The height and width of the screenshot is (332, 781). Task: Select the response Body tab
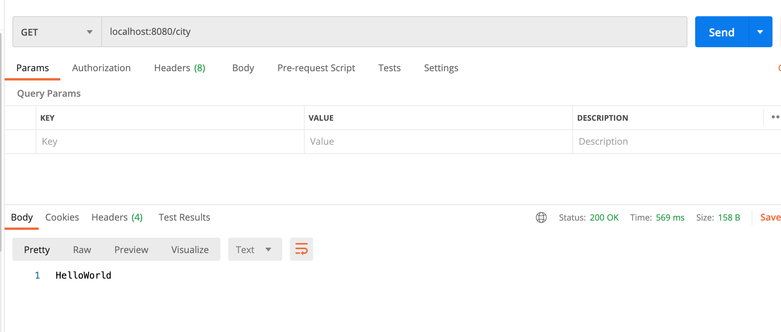coord(22,217)
